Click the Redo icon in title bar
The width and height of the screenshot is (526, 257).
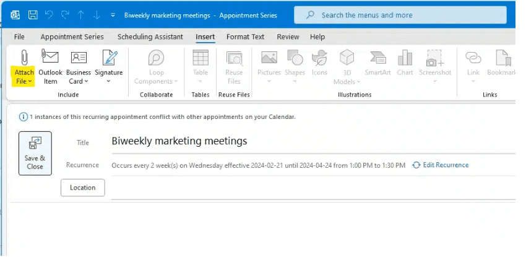coord(65,14)
